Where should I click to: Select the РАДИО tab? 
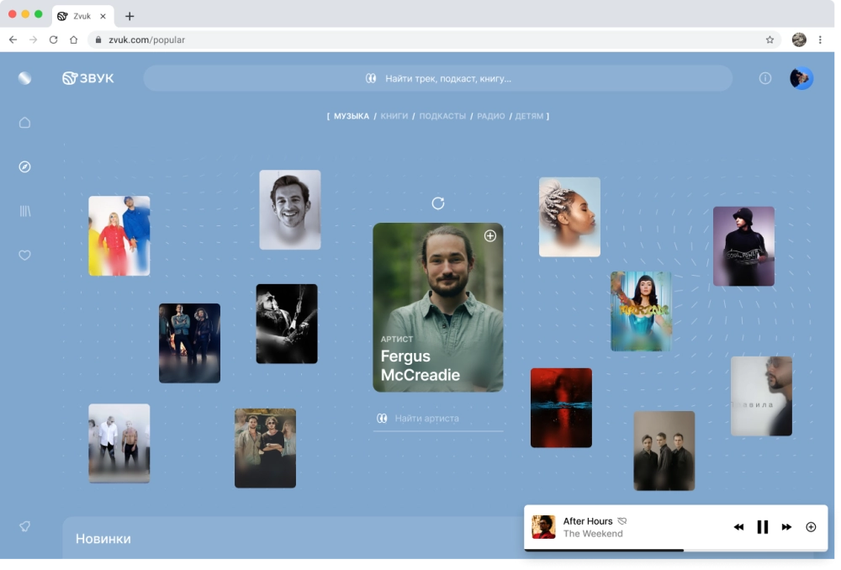tap(490, 116)
